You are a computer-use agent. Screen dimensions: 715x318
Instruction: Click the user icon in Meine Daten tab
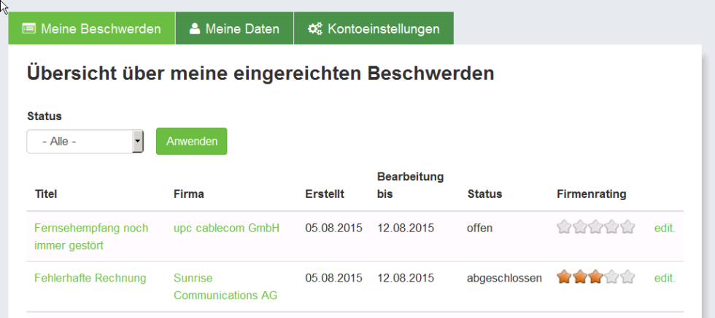point(195,29)
